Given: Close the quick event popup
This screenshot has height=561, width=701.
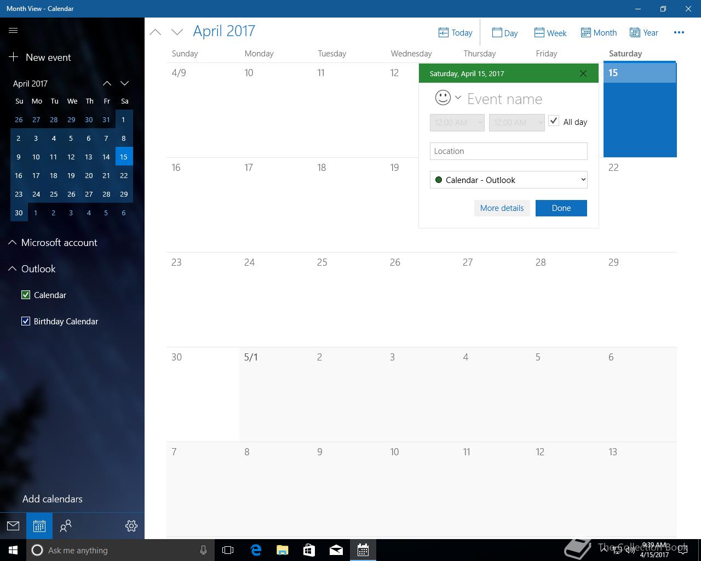Looking at the screenshot, I should (x=583, y=73).
